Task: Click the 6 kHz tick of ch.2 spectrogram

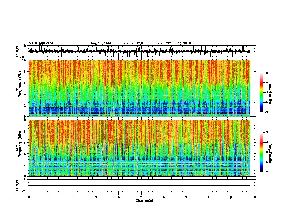Action: tap(25, 142)
